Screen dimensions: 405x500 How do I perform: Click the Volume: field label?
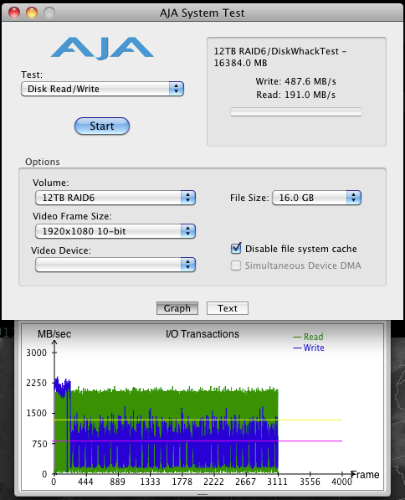tap(51, 183)
